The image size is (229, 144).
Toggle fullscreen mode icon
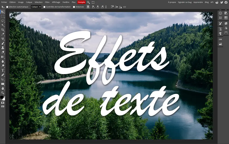(93, 2)
